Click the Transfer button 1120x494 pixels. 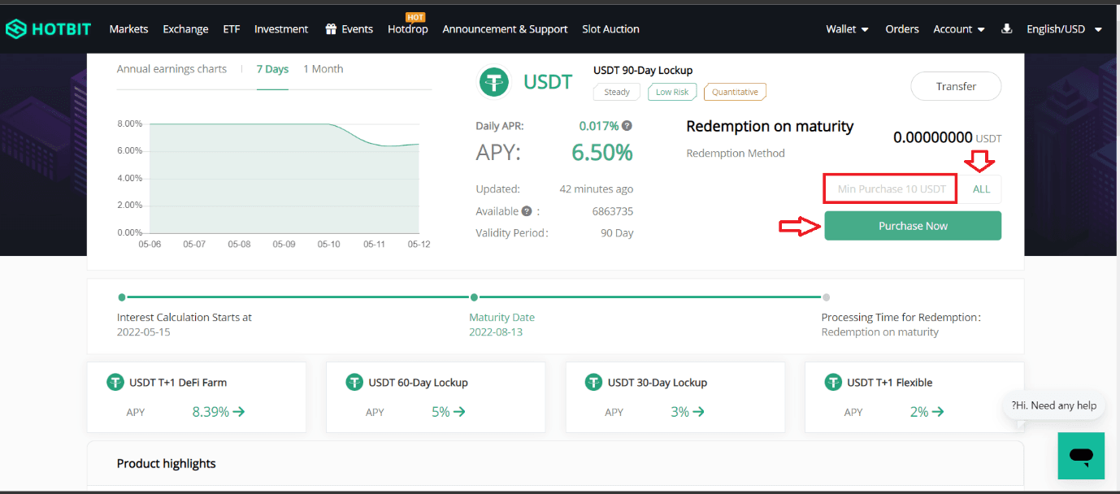[956, 86]
